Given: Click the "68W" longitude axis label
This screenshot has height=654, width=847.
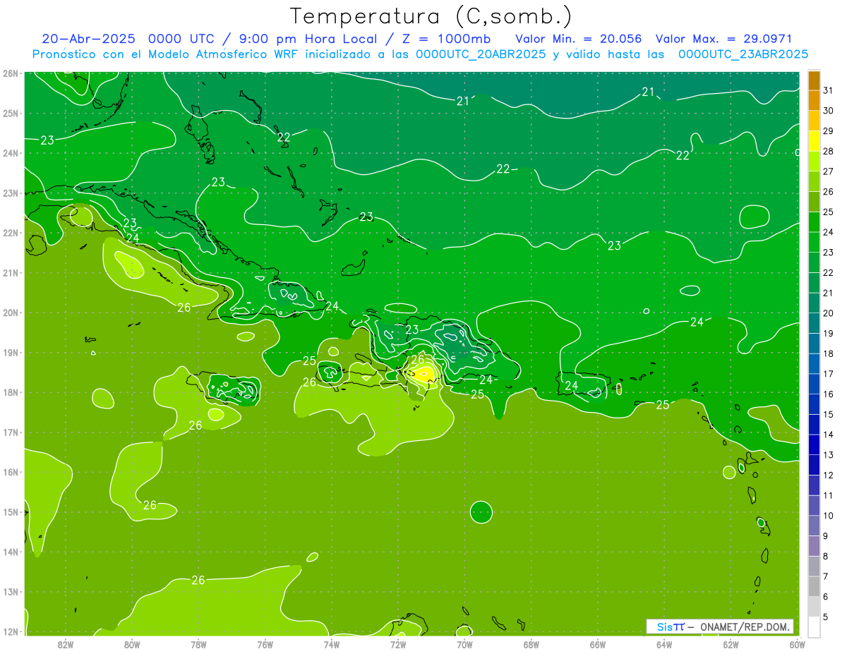Looking at the screenshot, I should click(x=531, y=643).
